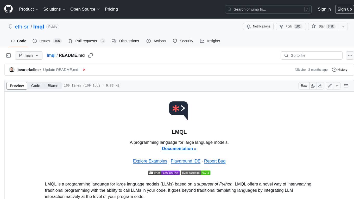
Task: Click the LMQL logo image
Action: [x=178, y=110]
